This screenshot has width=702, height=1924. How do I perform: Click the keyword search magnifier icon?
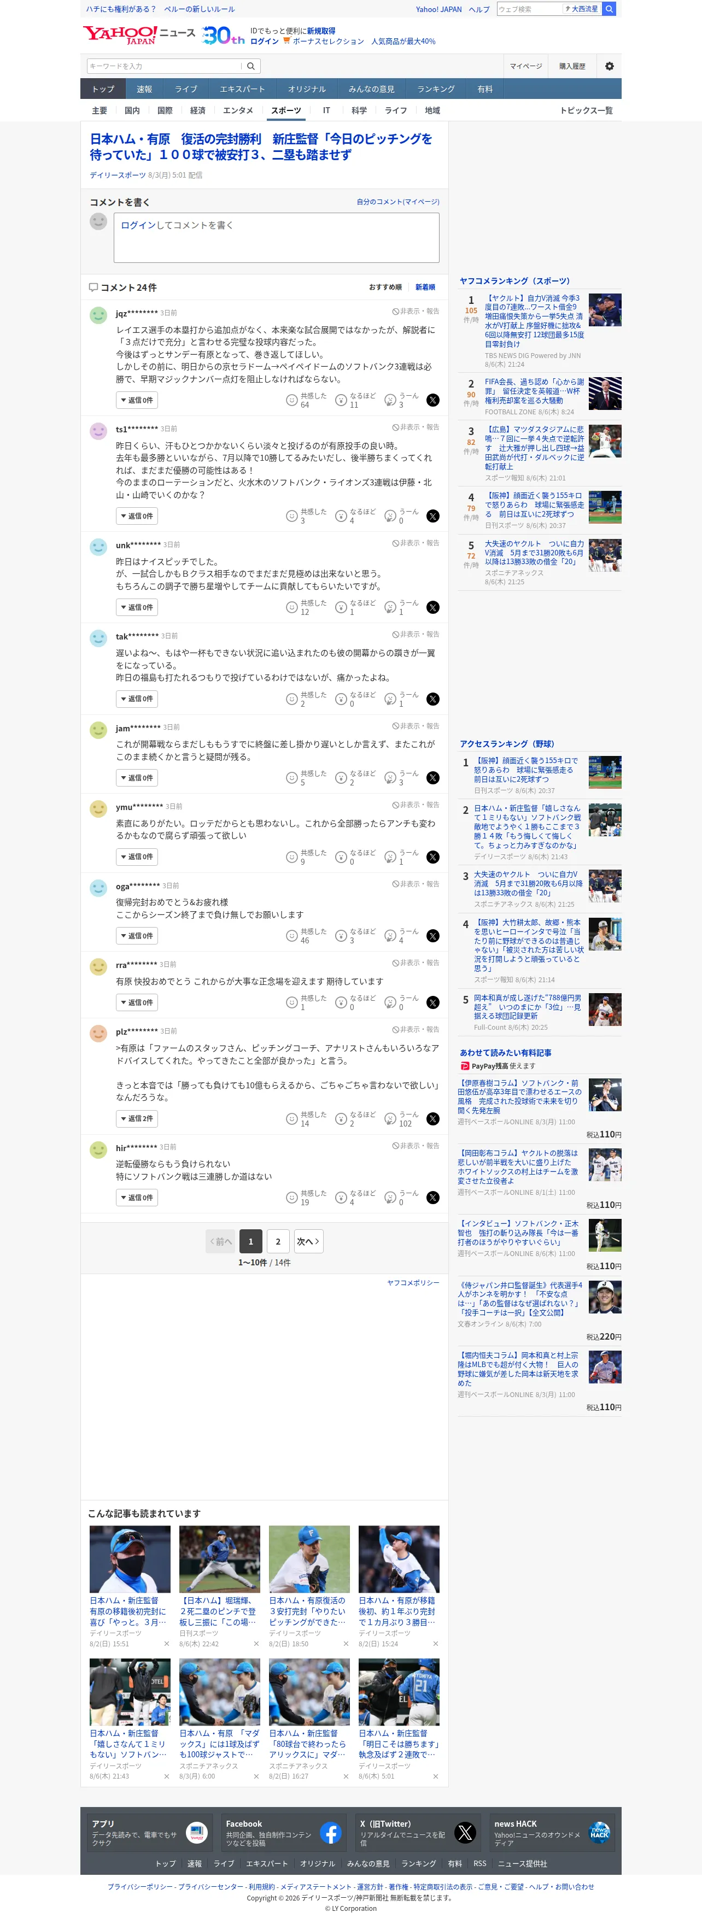(251, 67)
